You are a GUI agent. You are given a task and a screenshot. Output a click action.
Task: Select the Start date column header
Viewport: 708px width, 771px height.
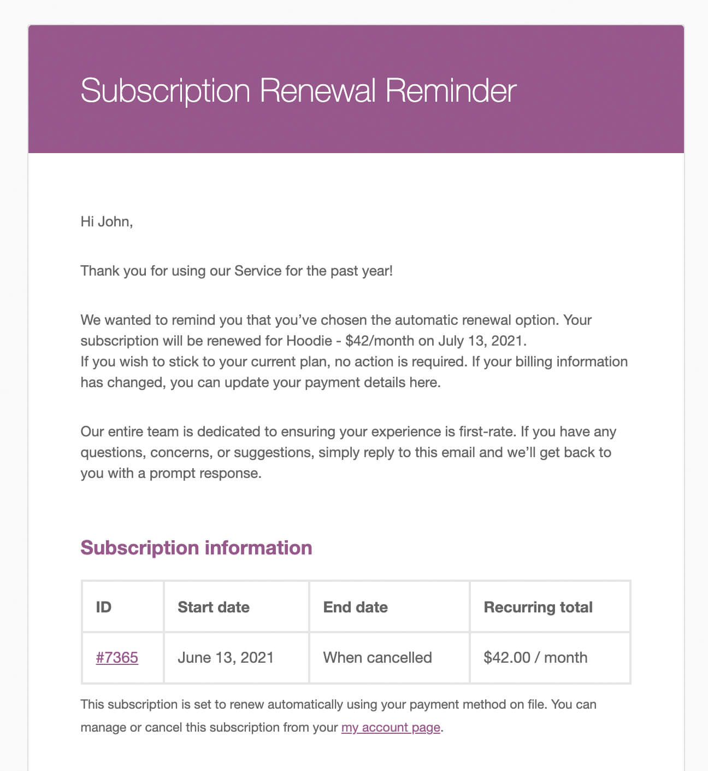214,607
